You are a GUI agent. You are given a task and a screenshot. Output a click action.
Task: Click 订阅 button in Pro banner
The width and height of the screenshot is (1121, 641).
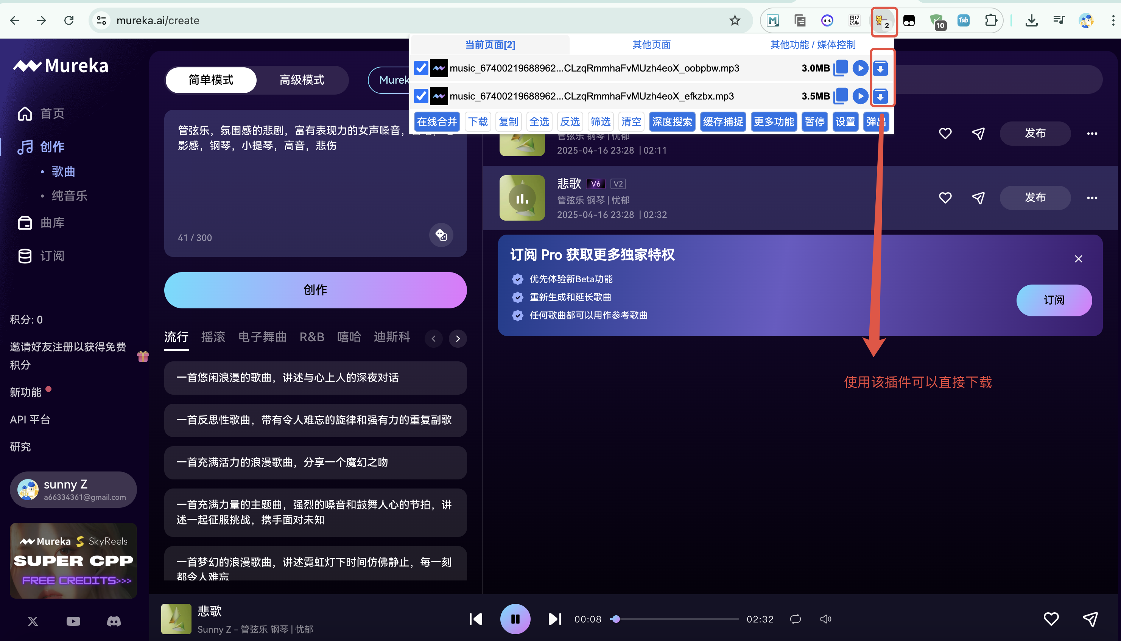click(x=1054, y=300)
